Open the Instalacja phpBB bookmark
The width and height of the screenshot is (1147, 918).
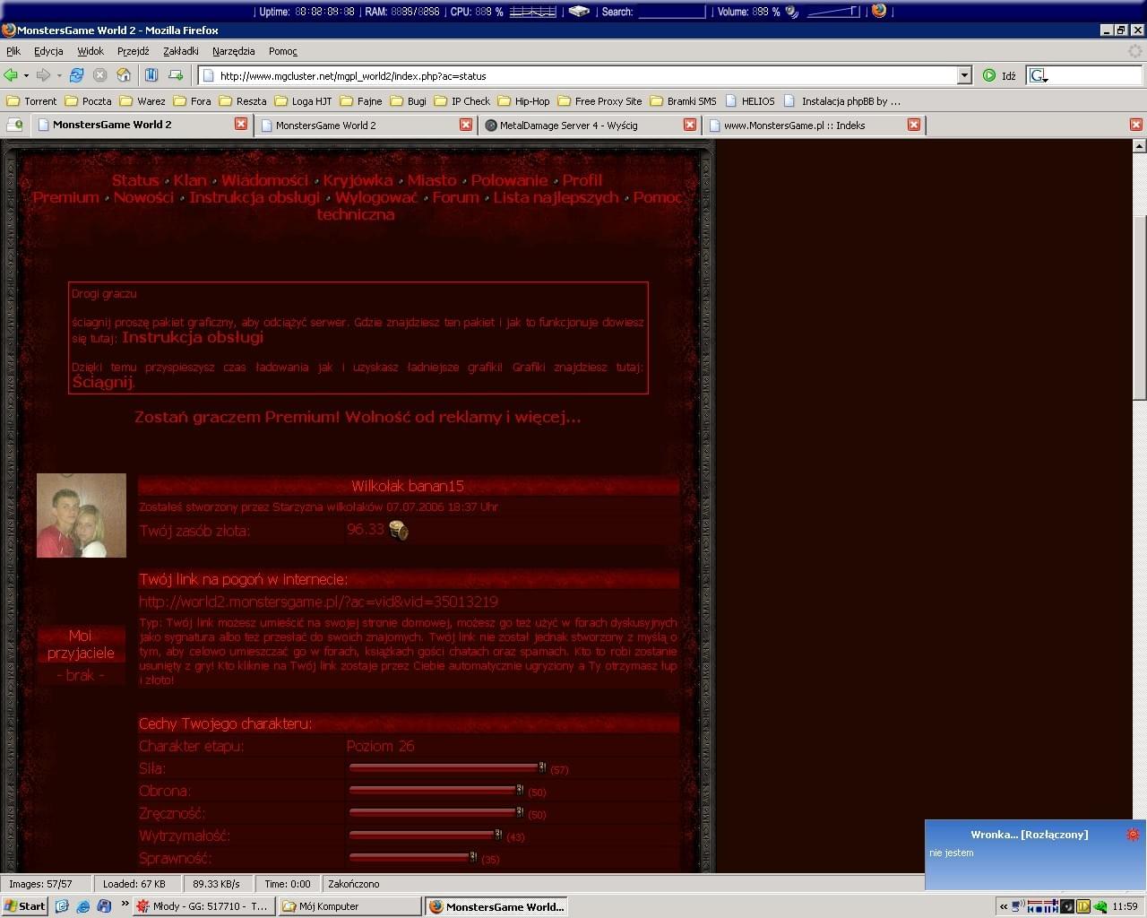pyautogui.click(x=842, y=101)
